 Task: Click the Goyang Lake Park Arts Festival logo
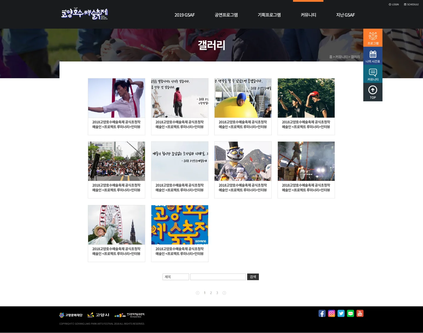[x=85, y=14]
